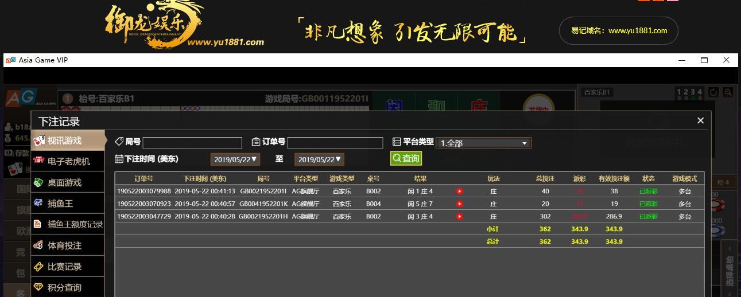Image resolution: width=741 pixels, height=297 pixels.
Task: Click the magnifier zoom icon top right
Action: pyautogui.click(x=728, y=92)
